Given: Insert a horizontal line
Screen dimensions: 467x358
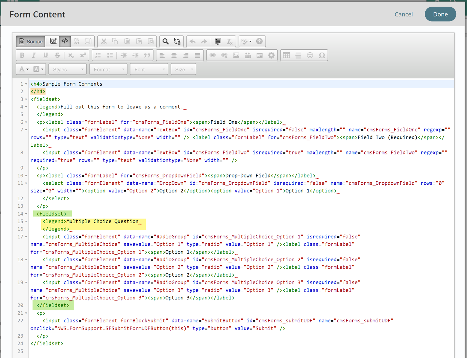Looking at the screenshot, I should pos(298,55).
